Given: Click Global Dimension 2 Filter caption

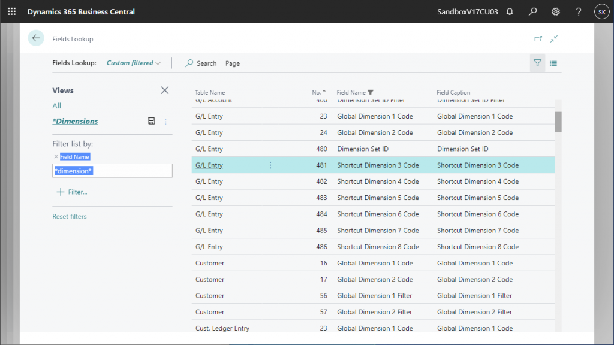Looking at the screenshot, I should [475, 312].
